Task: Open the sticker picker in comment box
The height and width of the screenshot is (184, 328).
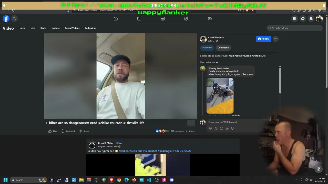Action: click(x=233, y=128)
